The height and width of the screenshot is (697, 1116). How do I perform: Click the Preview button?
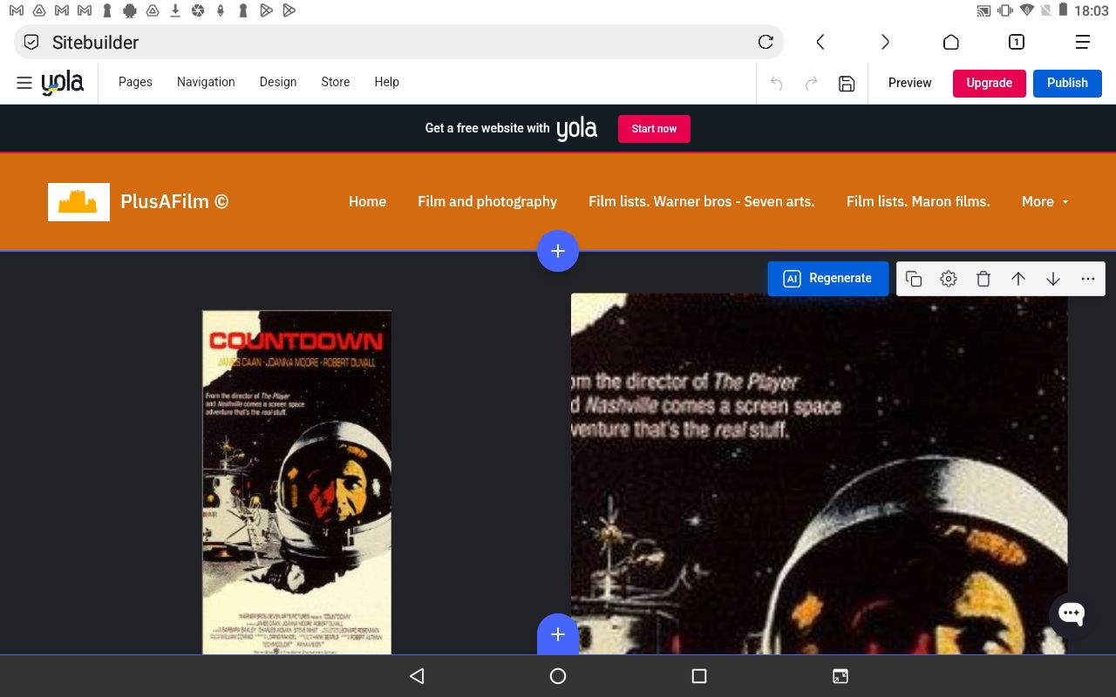pos(909,83)
